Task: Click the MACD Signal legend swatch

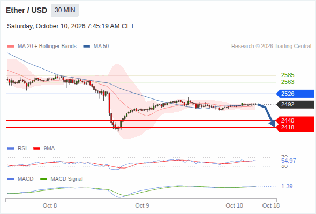Action: (43, 179)
